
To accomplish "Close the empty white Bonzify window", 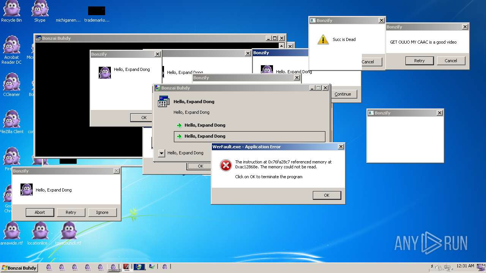I will click(x=440, y=113).
